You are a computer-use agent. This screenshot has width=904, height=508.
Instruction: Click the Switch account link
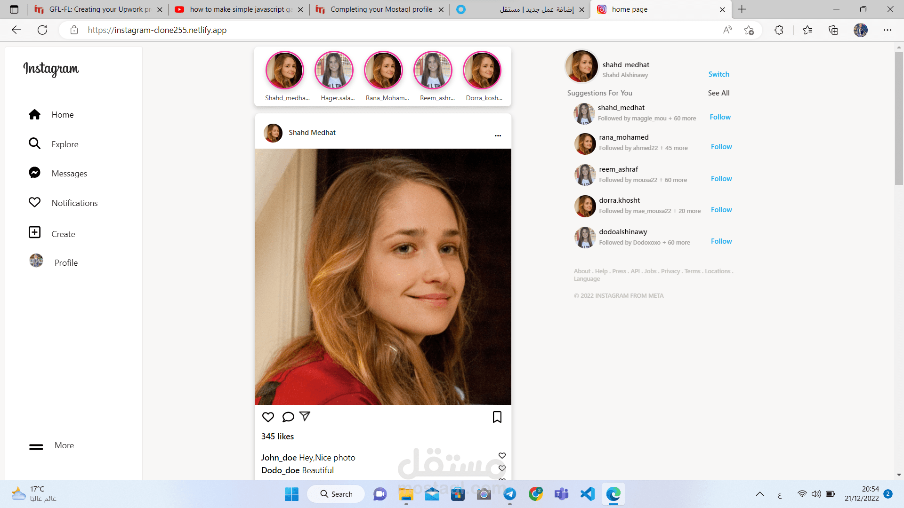pyautogui.click(x=719, y=74)
